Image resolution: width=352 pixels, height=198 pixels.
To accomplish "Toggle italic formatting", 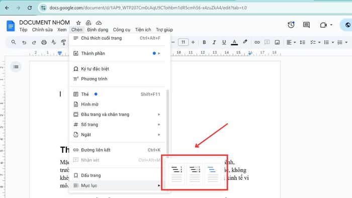I will (x=214, y=42).
